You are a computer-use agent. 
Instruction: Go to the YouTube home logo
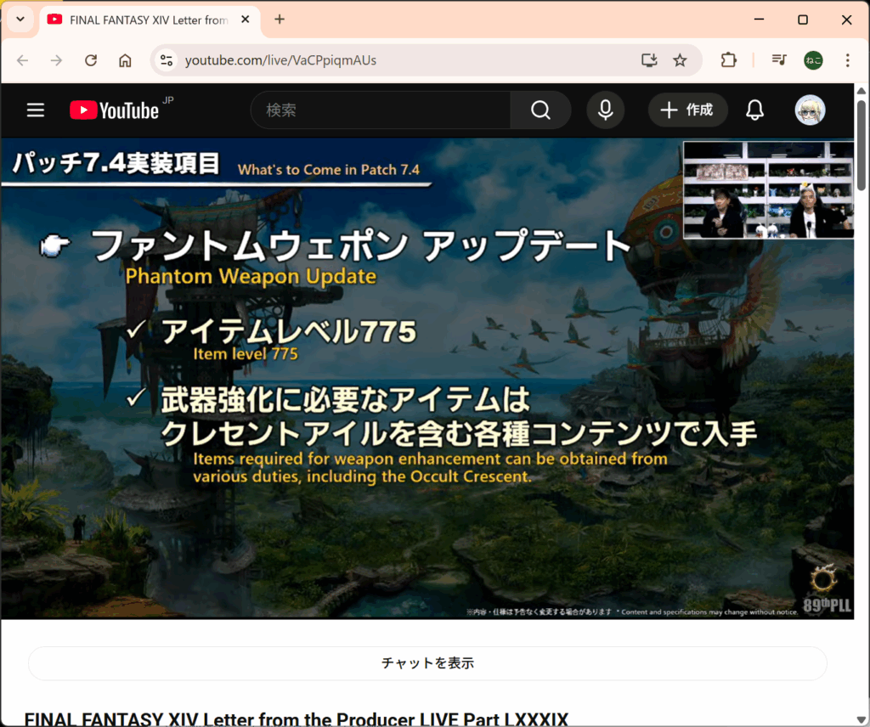(x=115, y=110)
